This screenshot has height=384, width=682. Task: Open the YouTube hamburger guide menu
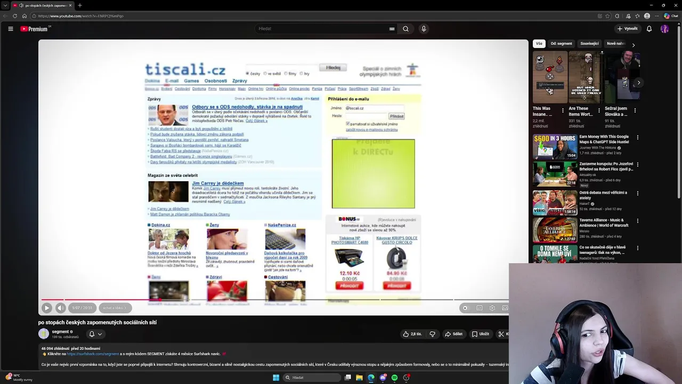(10, 29)
